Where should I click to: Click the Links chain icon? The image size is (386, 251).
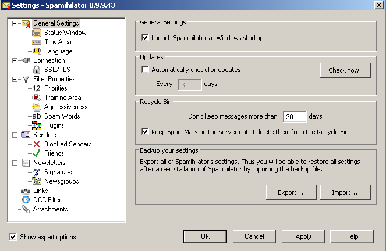(26, 191)
